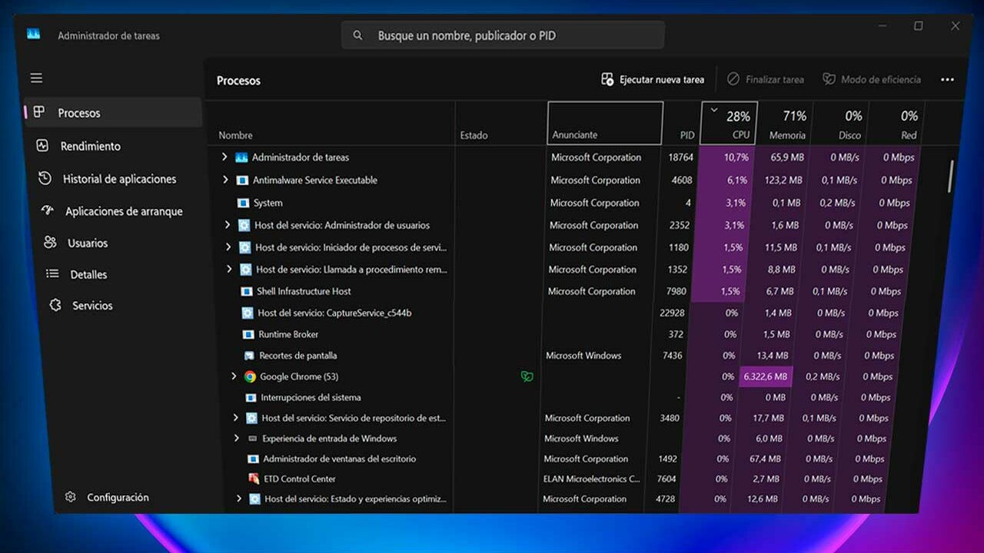Click the process list vertical scrollbar
The height and width of the screenshot is (553, 984).
[x=950, y=176]
